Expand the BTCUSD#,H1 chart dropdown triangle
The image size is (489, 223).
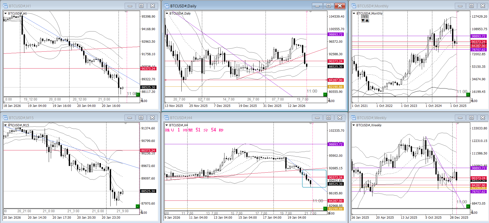[5, 14]
